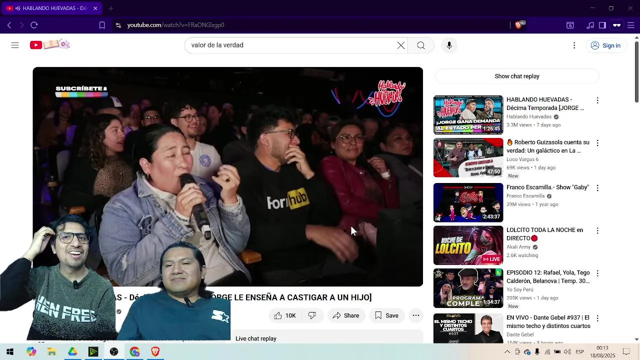Screen dimensions: 640x360
Task: Dislike the video with thumbs-down
Action: (x=312, y=315)
